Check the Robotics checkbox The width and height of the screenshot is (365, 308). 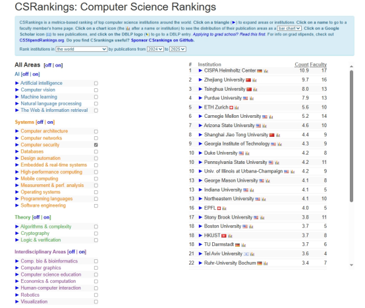tap(96, 295)
